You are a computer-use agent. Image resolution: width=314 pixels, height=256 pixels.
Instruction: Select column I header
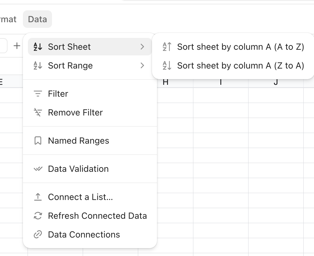[x=221, y=82]
